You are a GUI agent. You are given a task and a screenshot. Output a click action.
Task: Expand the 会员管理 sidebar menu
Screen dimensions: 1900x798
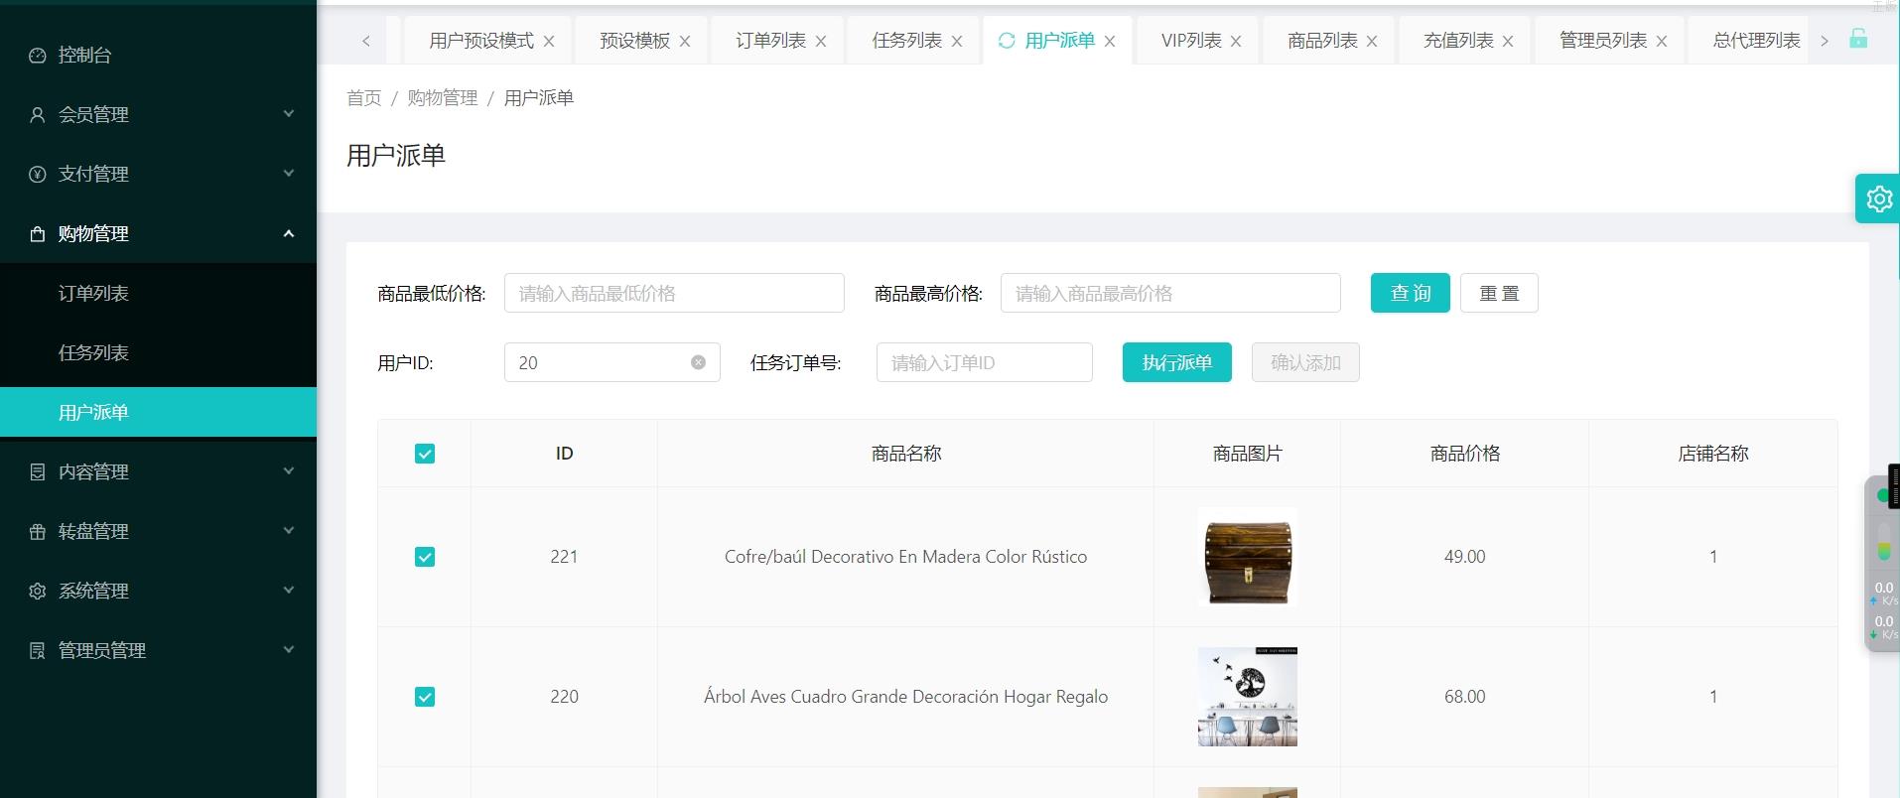(x=158, y=114)
